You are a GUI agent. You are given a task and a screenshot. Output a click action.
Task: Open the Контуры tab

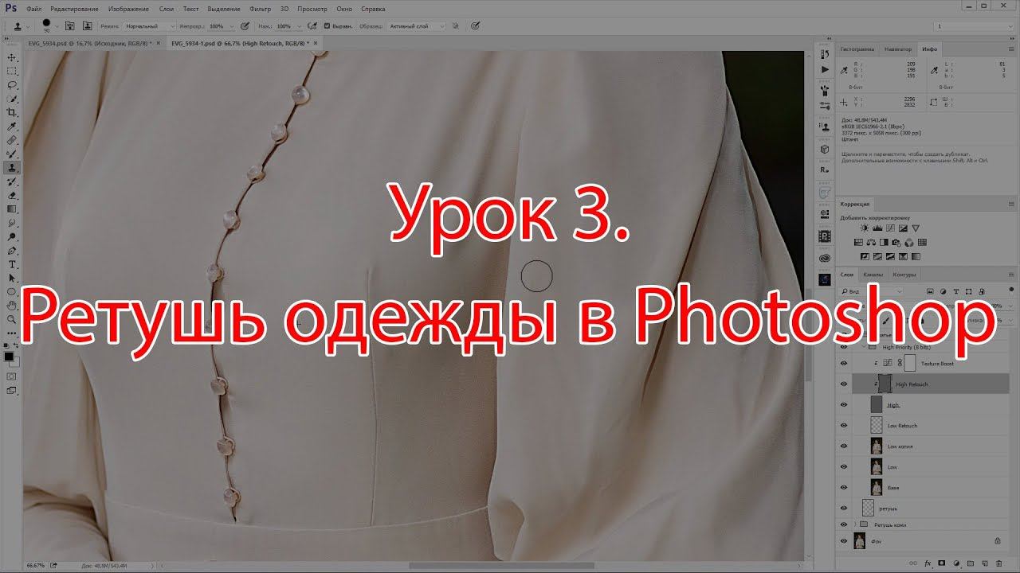tap(904, 275)
